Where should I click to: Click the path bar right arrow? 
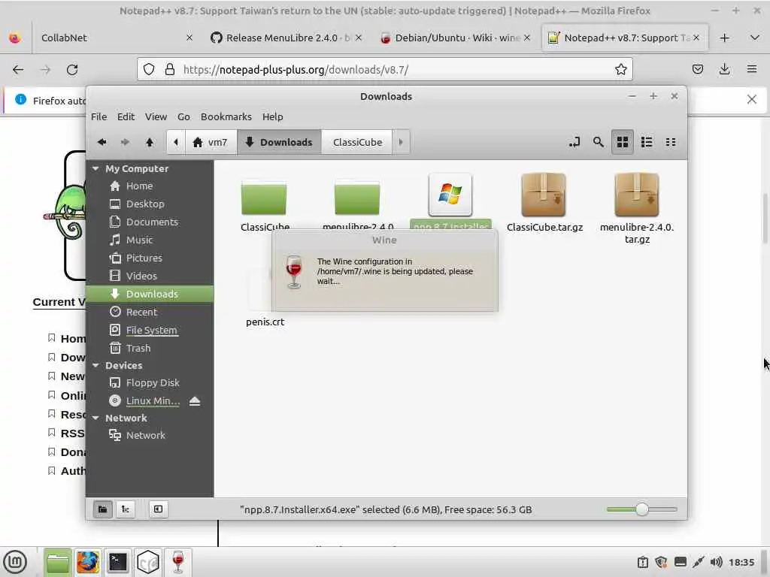(x=401, y=142)
